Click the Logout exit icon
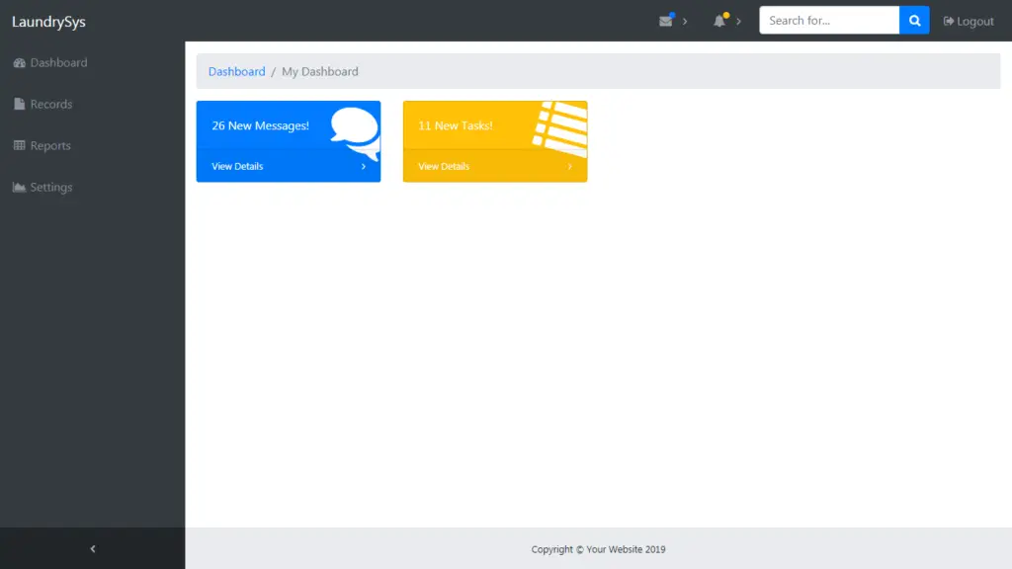Screen dimensions: 1012x569 948,20
